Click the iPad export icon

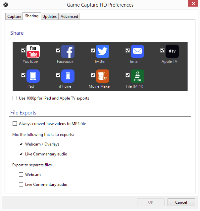point(33,76)
